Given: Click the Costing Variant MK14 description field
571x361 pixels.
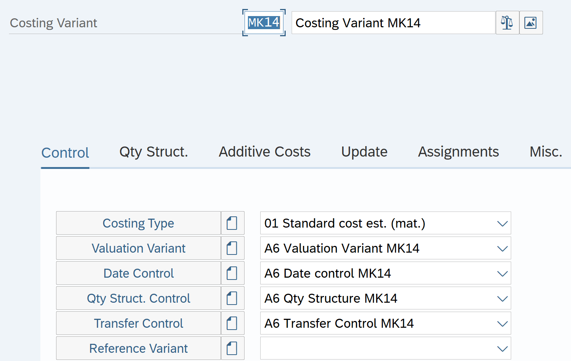Looking at the screenshot, I should tap(393, 23).
